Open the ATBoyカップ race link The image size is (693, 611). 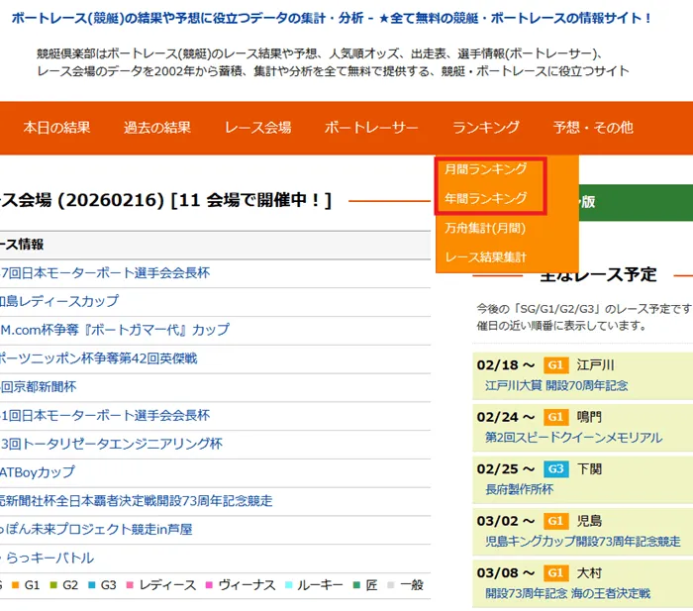(x=38, y=472)
